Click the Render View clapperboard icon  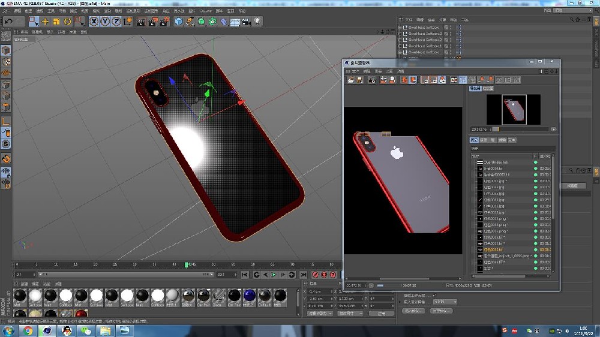(x=141, y=22)
